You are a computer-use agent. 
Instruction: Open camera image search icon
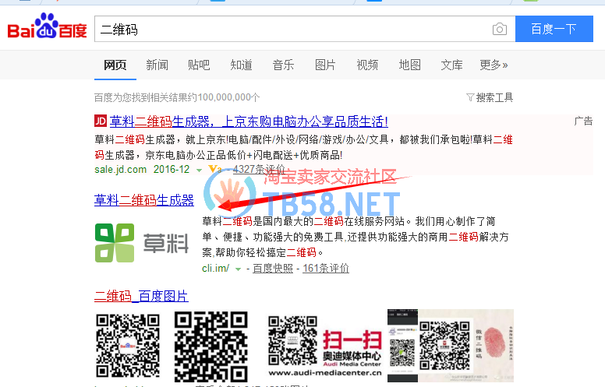(499, 30)
